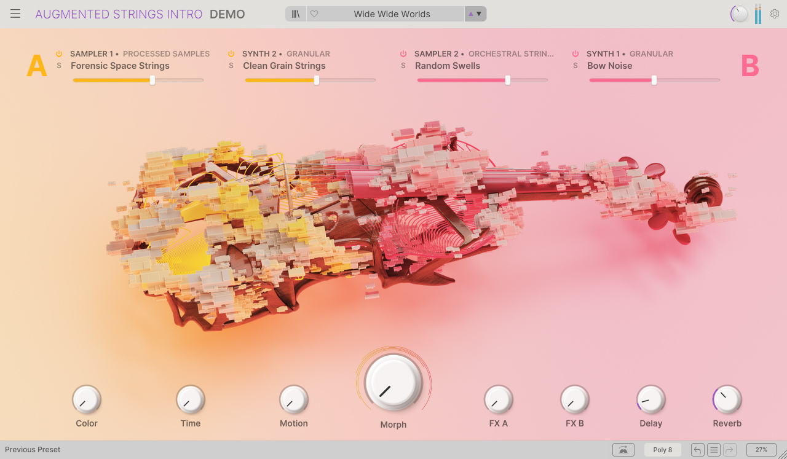Open the preset library browser

pyautogui.click(x=296, y=14)
